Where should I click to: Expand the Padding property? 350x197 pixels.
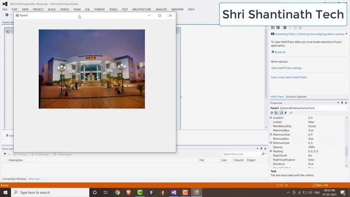click(271, 151)
